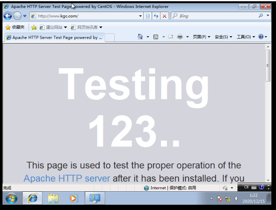Screen dimensions: 276x210
Task: Open the 页面(P) page menu
Action: (x=202, y=37)
